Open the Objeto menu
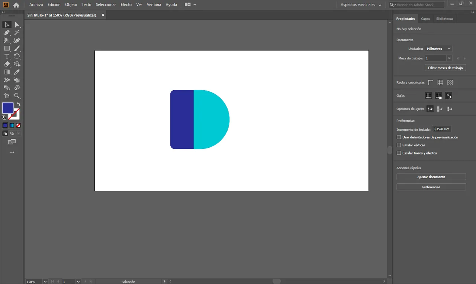The image size is (476, 284). click(71, 5)
